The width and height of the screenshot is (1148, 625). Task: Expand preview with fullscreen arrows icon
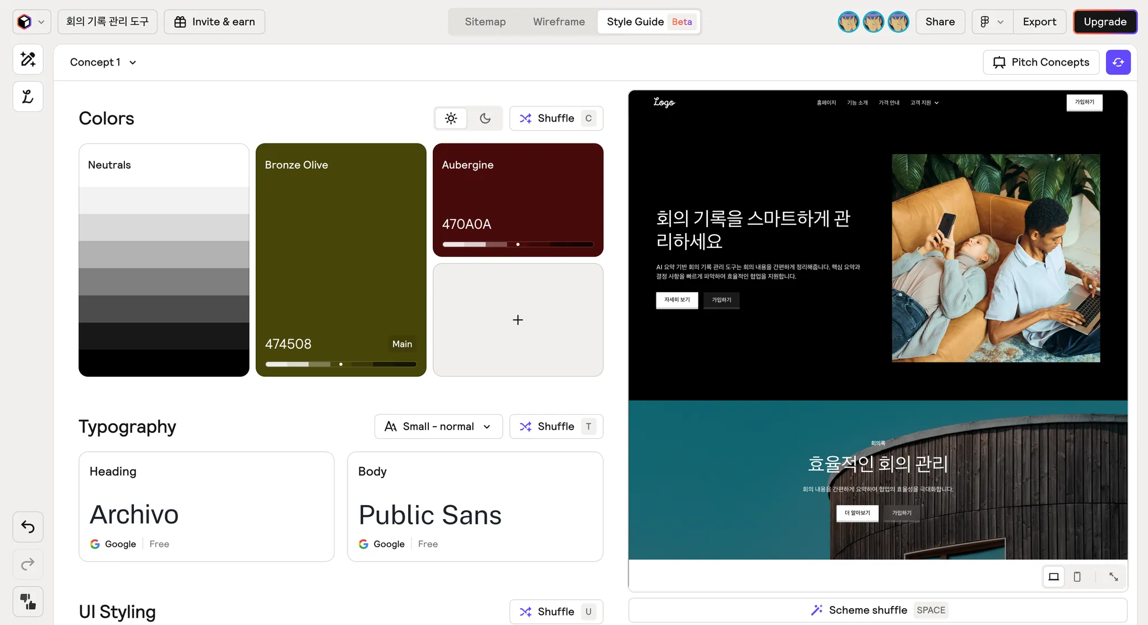[x=1113, y=577]
